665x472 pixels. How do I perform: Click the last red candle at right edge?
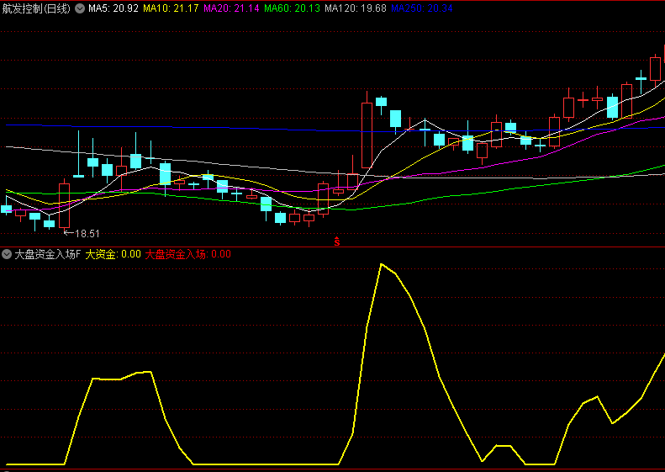point(656,69)
